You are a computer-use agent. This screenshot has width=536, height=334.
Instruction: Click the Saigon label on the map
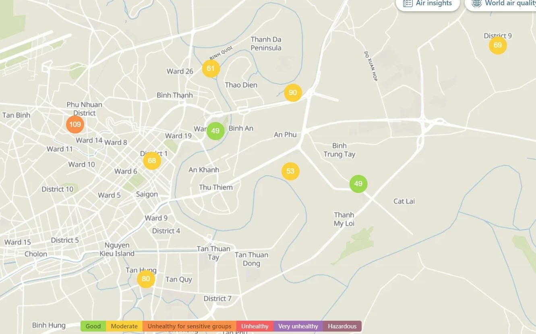147,194
